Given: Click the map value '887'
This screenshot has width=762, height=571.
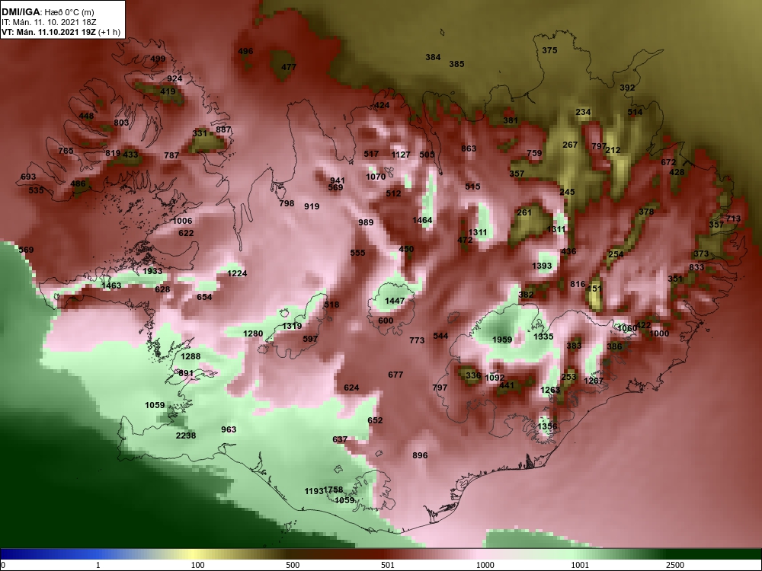Looking at the screenshot, I should click(223, 129).
